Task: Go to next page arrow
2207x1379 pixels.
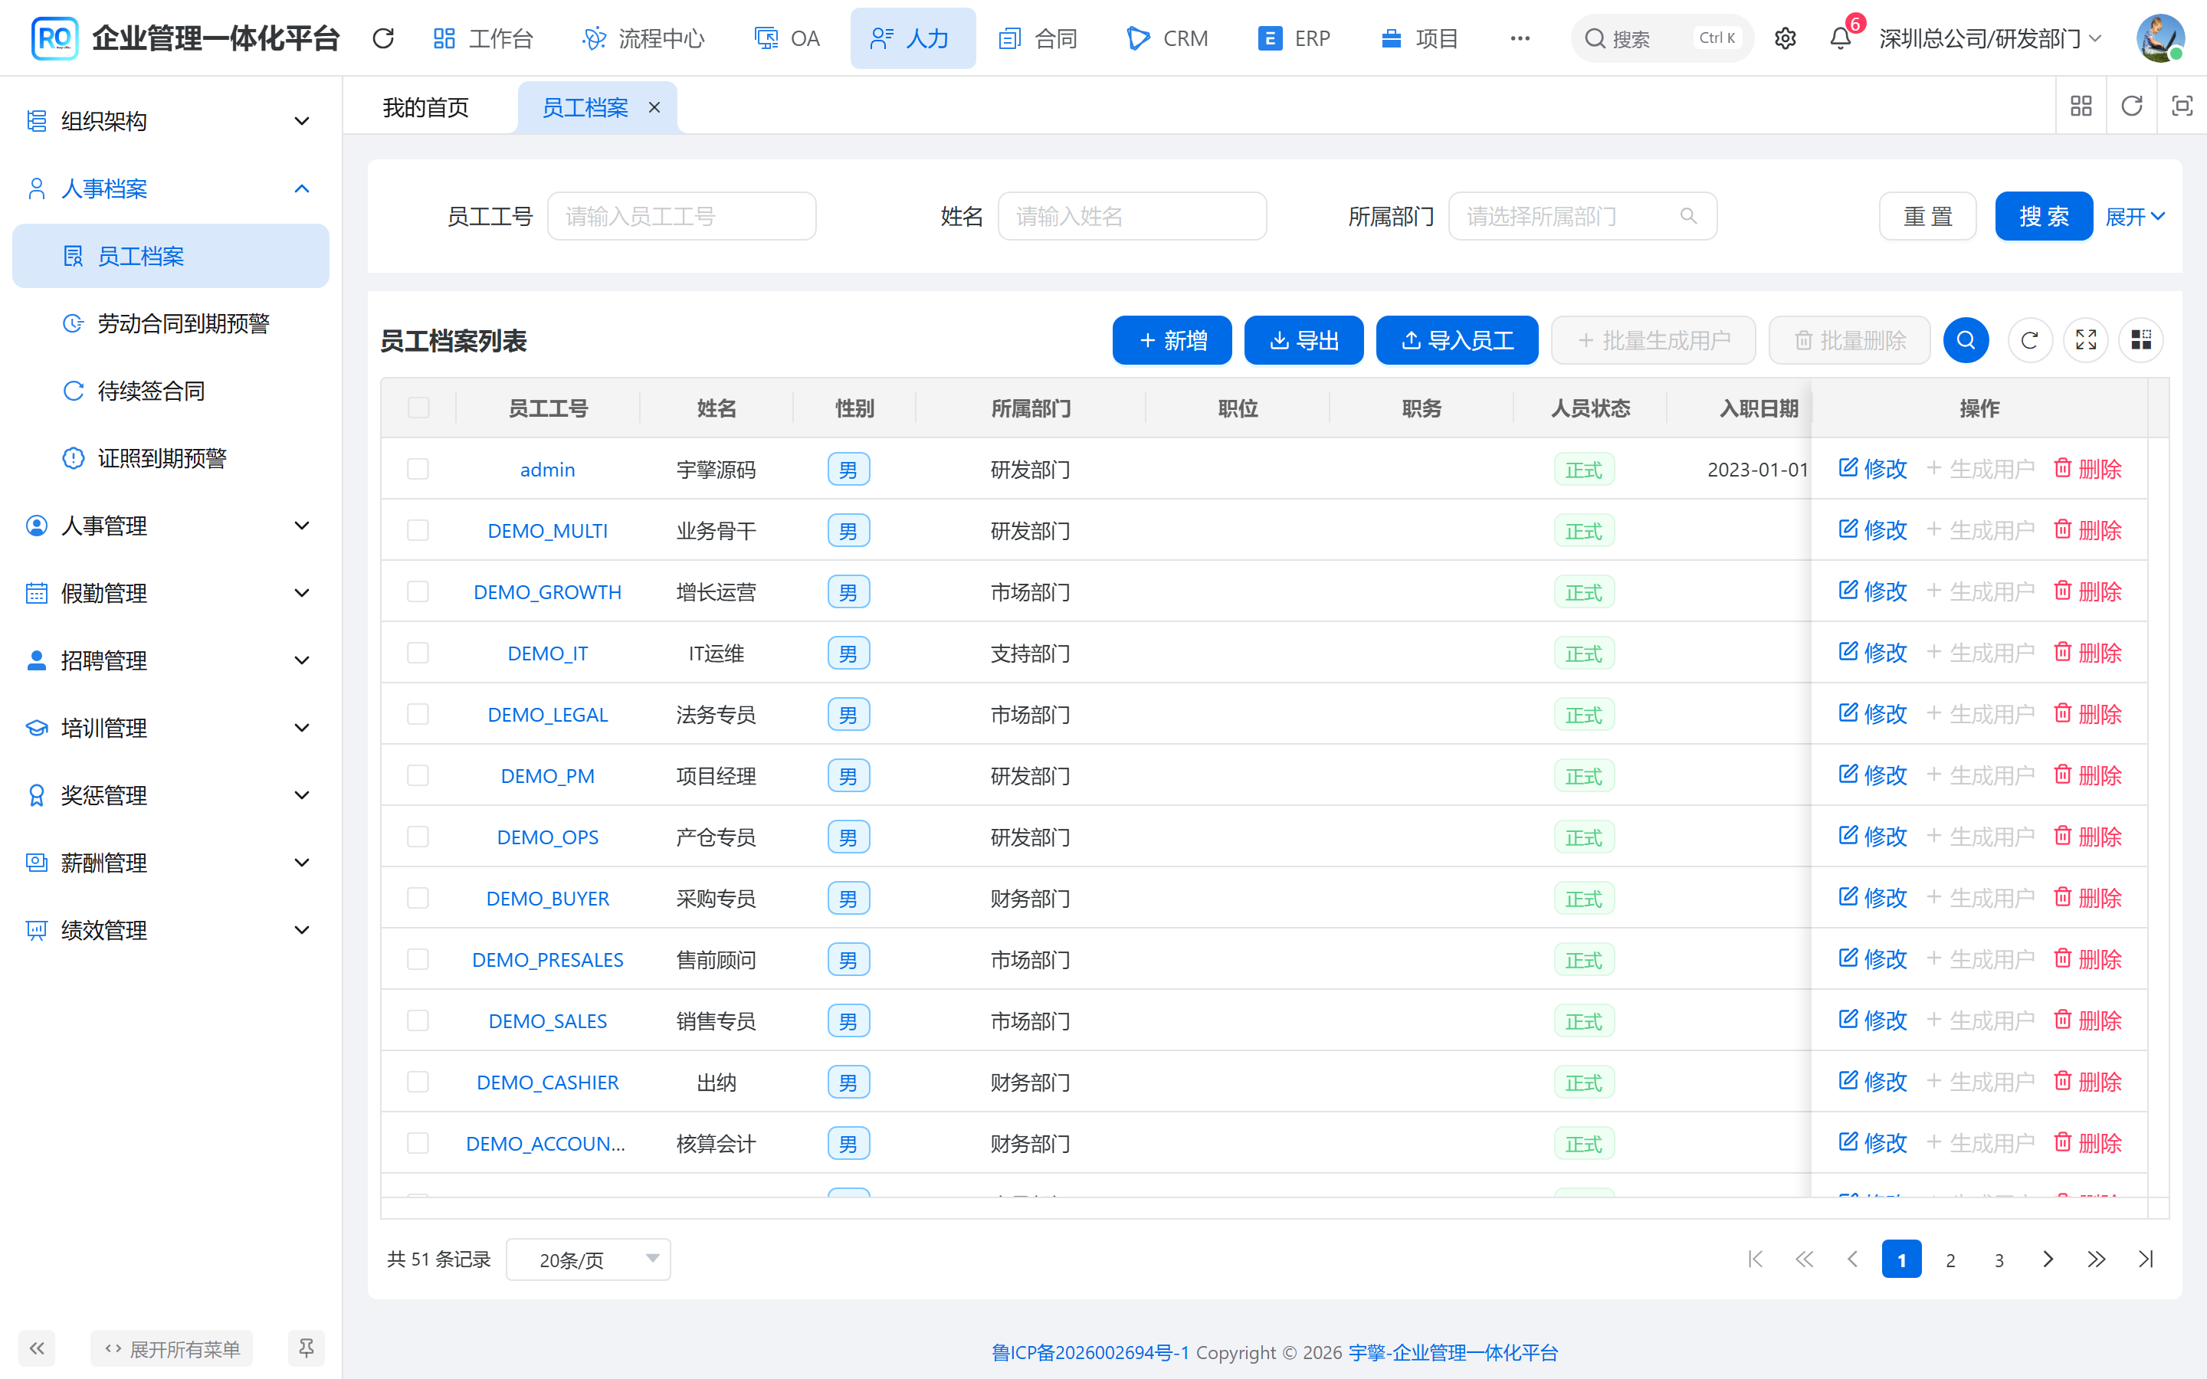Action: pos(2048,1259)
